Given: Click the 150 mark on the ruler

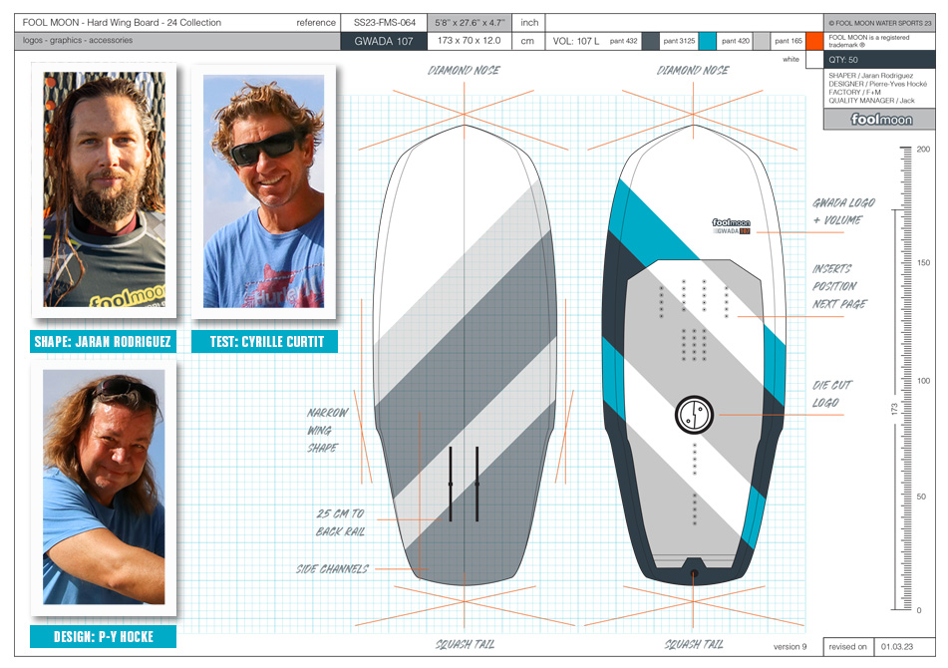Looking at the screenshot, I should coord(923,262).
